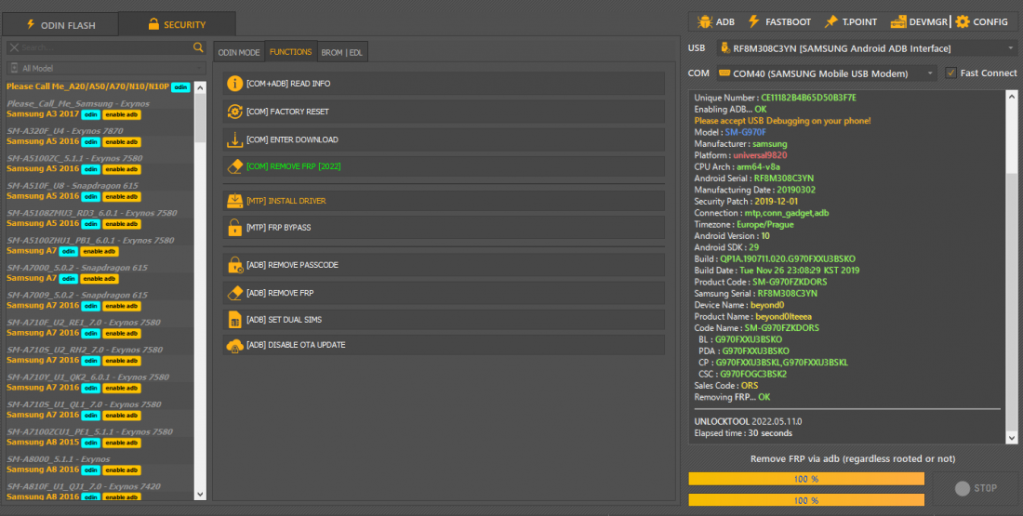Click the Sales Code ORS line
The width and height of the screenshot is (1023, 516).
(x=726, y=386)
